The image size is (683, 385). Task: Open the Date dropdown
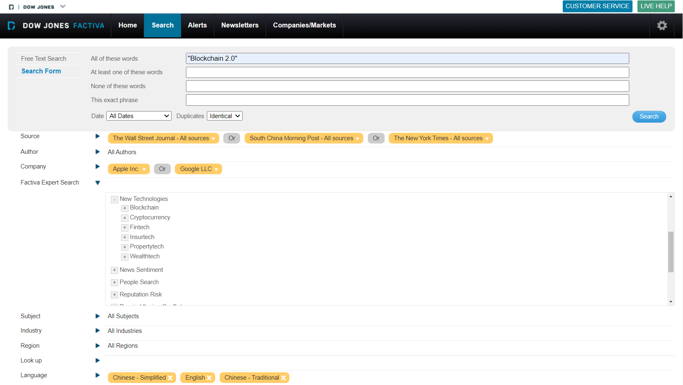click(139, 116)
